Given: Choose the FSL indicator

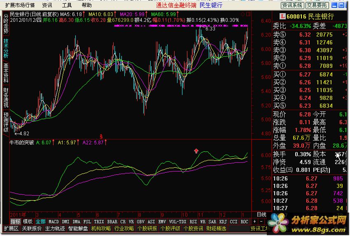Looking at the screenshot, I should tap(87, 222).
